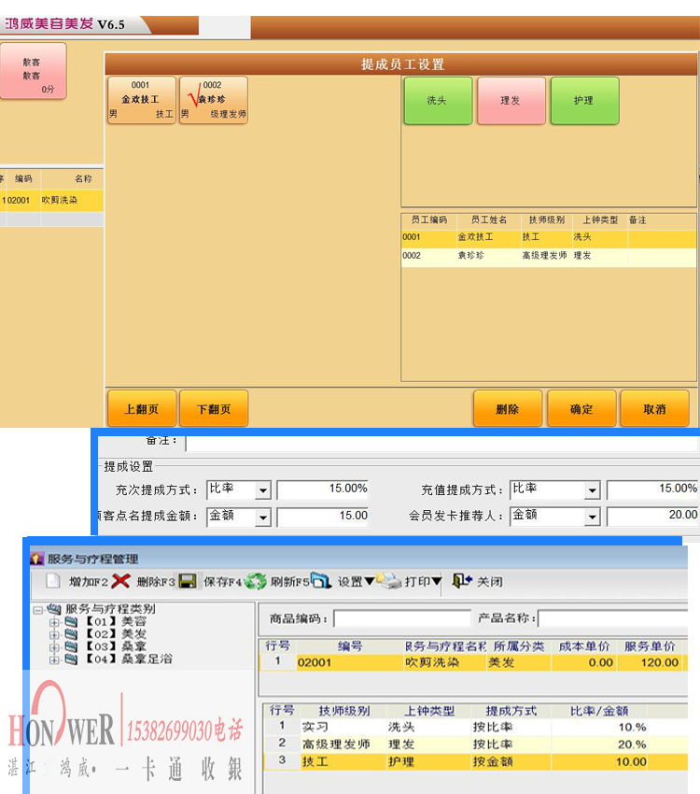Screen dimensions: 700x794
Task: Click the 服务与疗程类别 root folder icon
Action: click(54, 609)
